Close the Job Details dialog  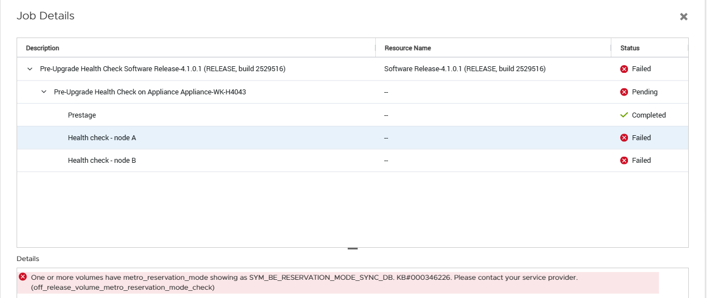[x=684, y=17]
